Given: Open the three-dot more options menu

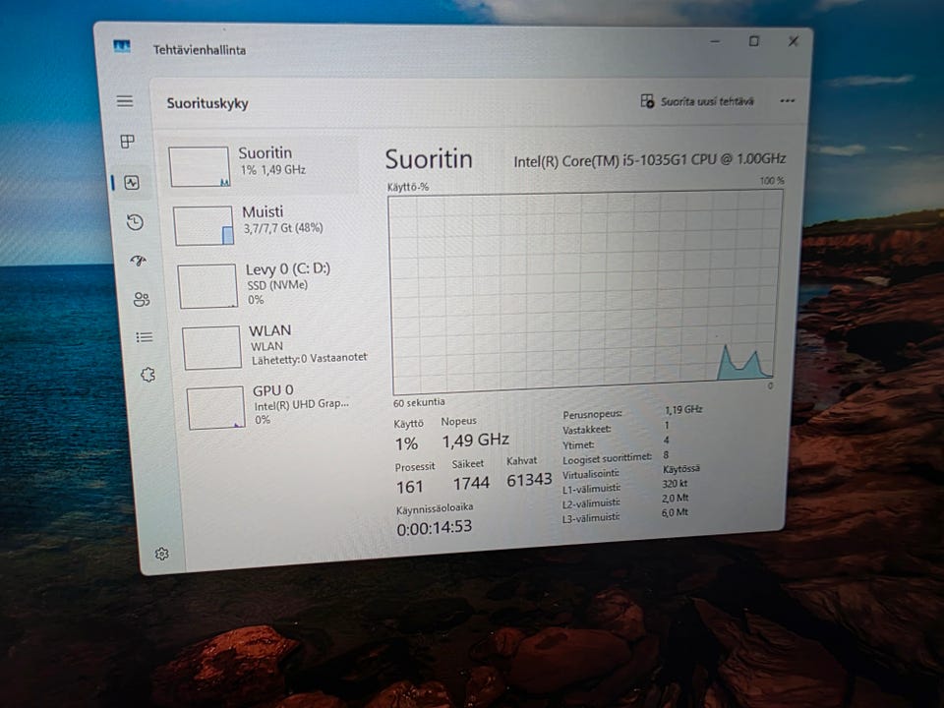Looking at the screenshot, I should [x=787, y=101].
